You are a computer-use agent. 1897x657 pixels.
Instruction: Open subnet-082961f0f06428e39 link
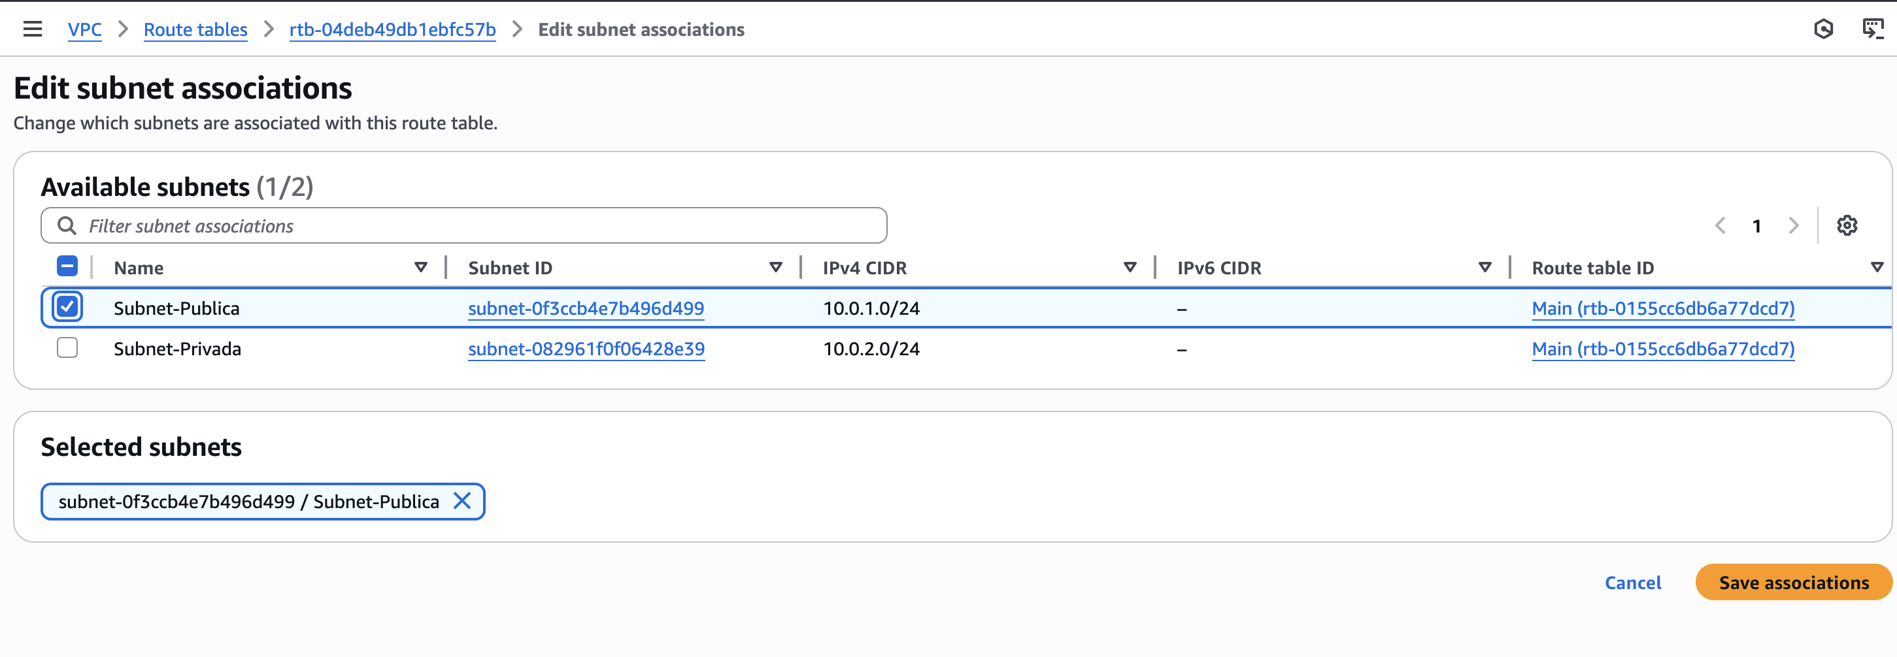pos(586,349)
